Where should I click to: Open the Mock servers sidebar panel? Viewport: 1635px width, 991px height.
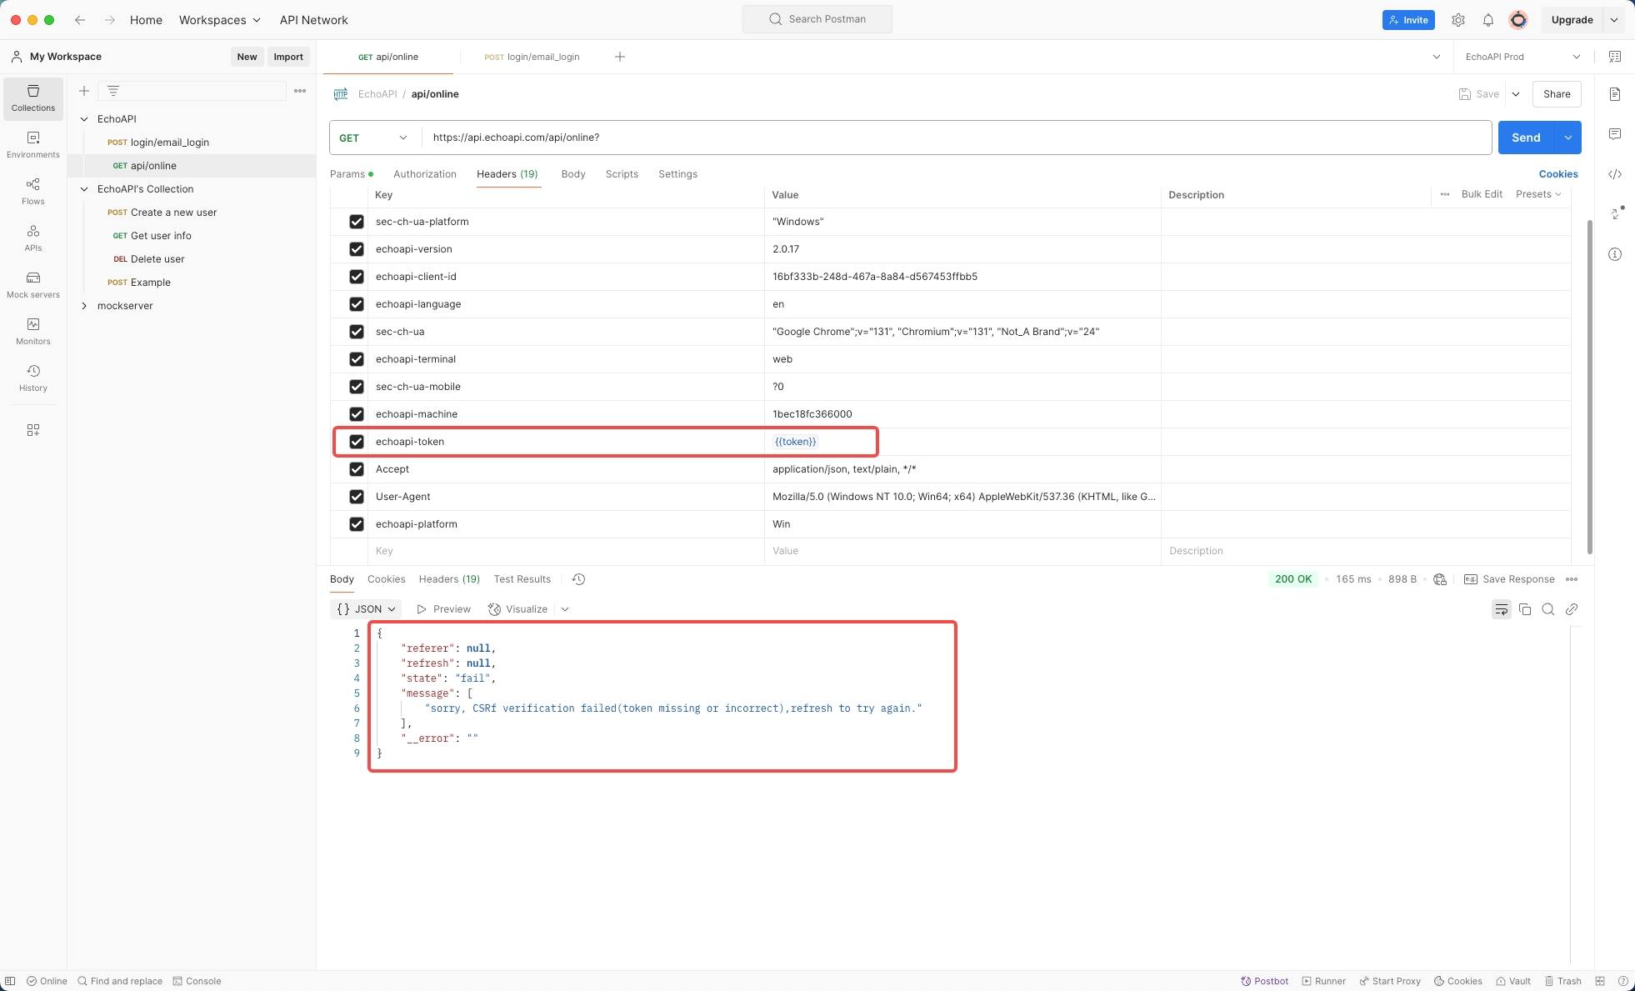pyautogui.click(x=33, y=285)
